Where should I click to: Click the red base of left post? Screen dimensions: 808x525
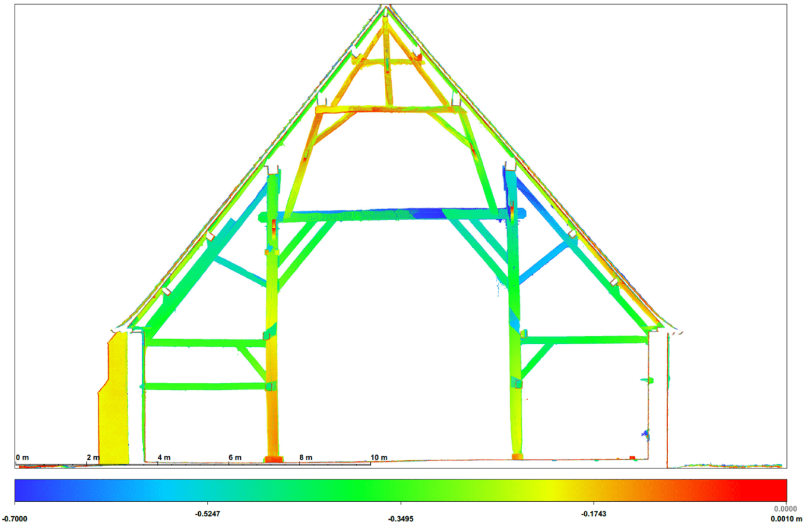[x=273, y=460]
